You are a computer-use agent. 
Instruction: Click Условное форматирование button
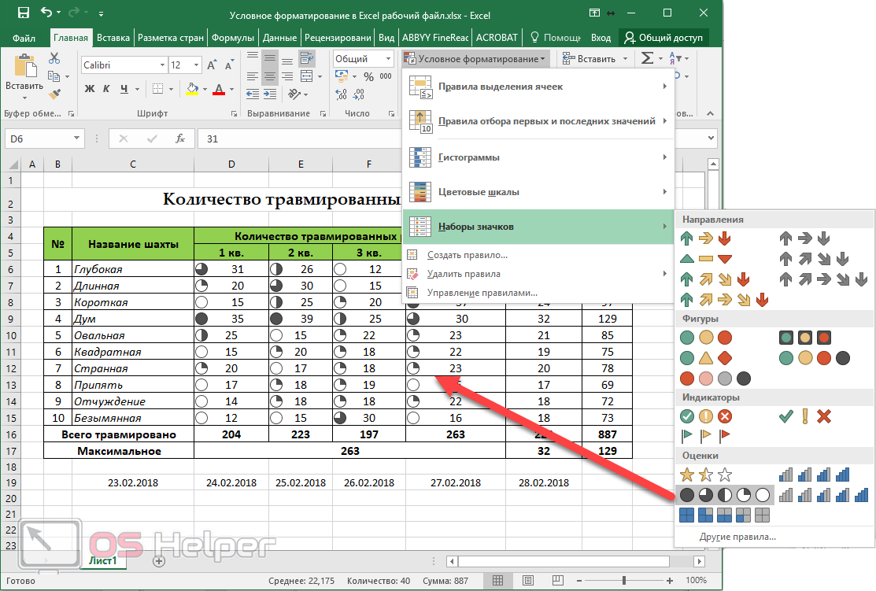coord(475,59)
